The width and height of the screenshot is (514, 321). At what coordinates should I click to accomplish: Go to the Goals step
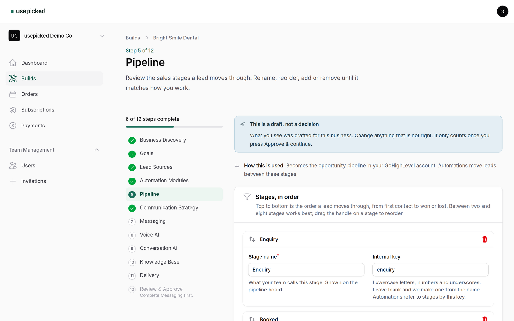[174, 153]
